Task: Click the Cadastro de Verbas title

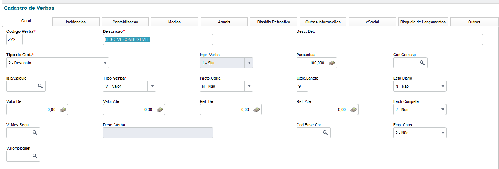Action: [x=29, y=8]
